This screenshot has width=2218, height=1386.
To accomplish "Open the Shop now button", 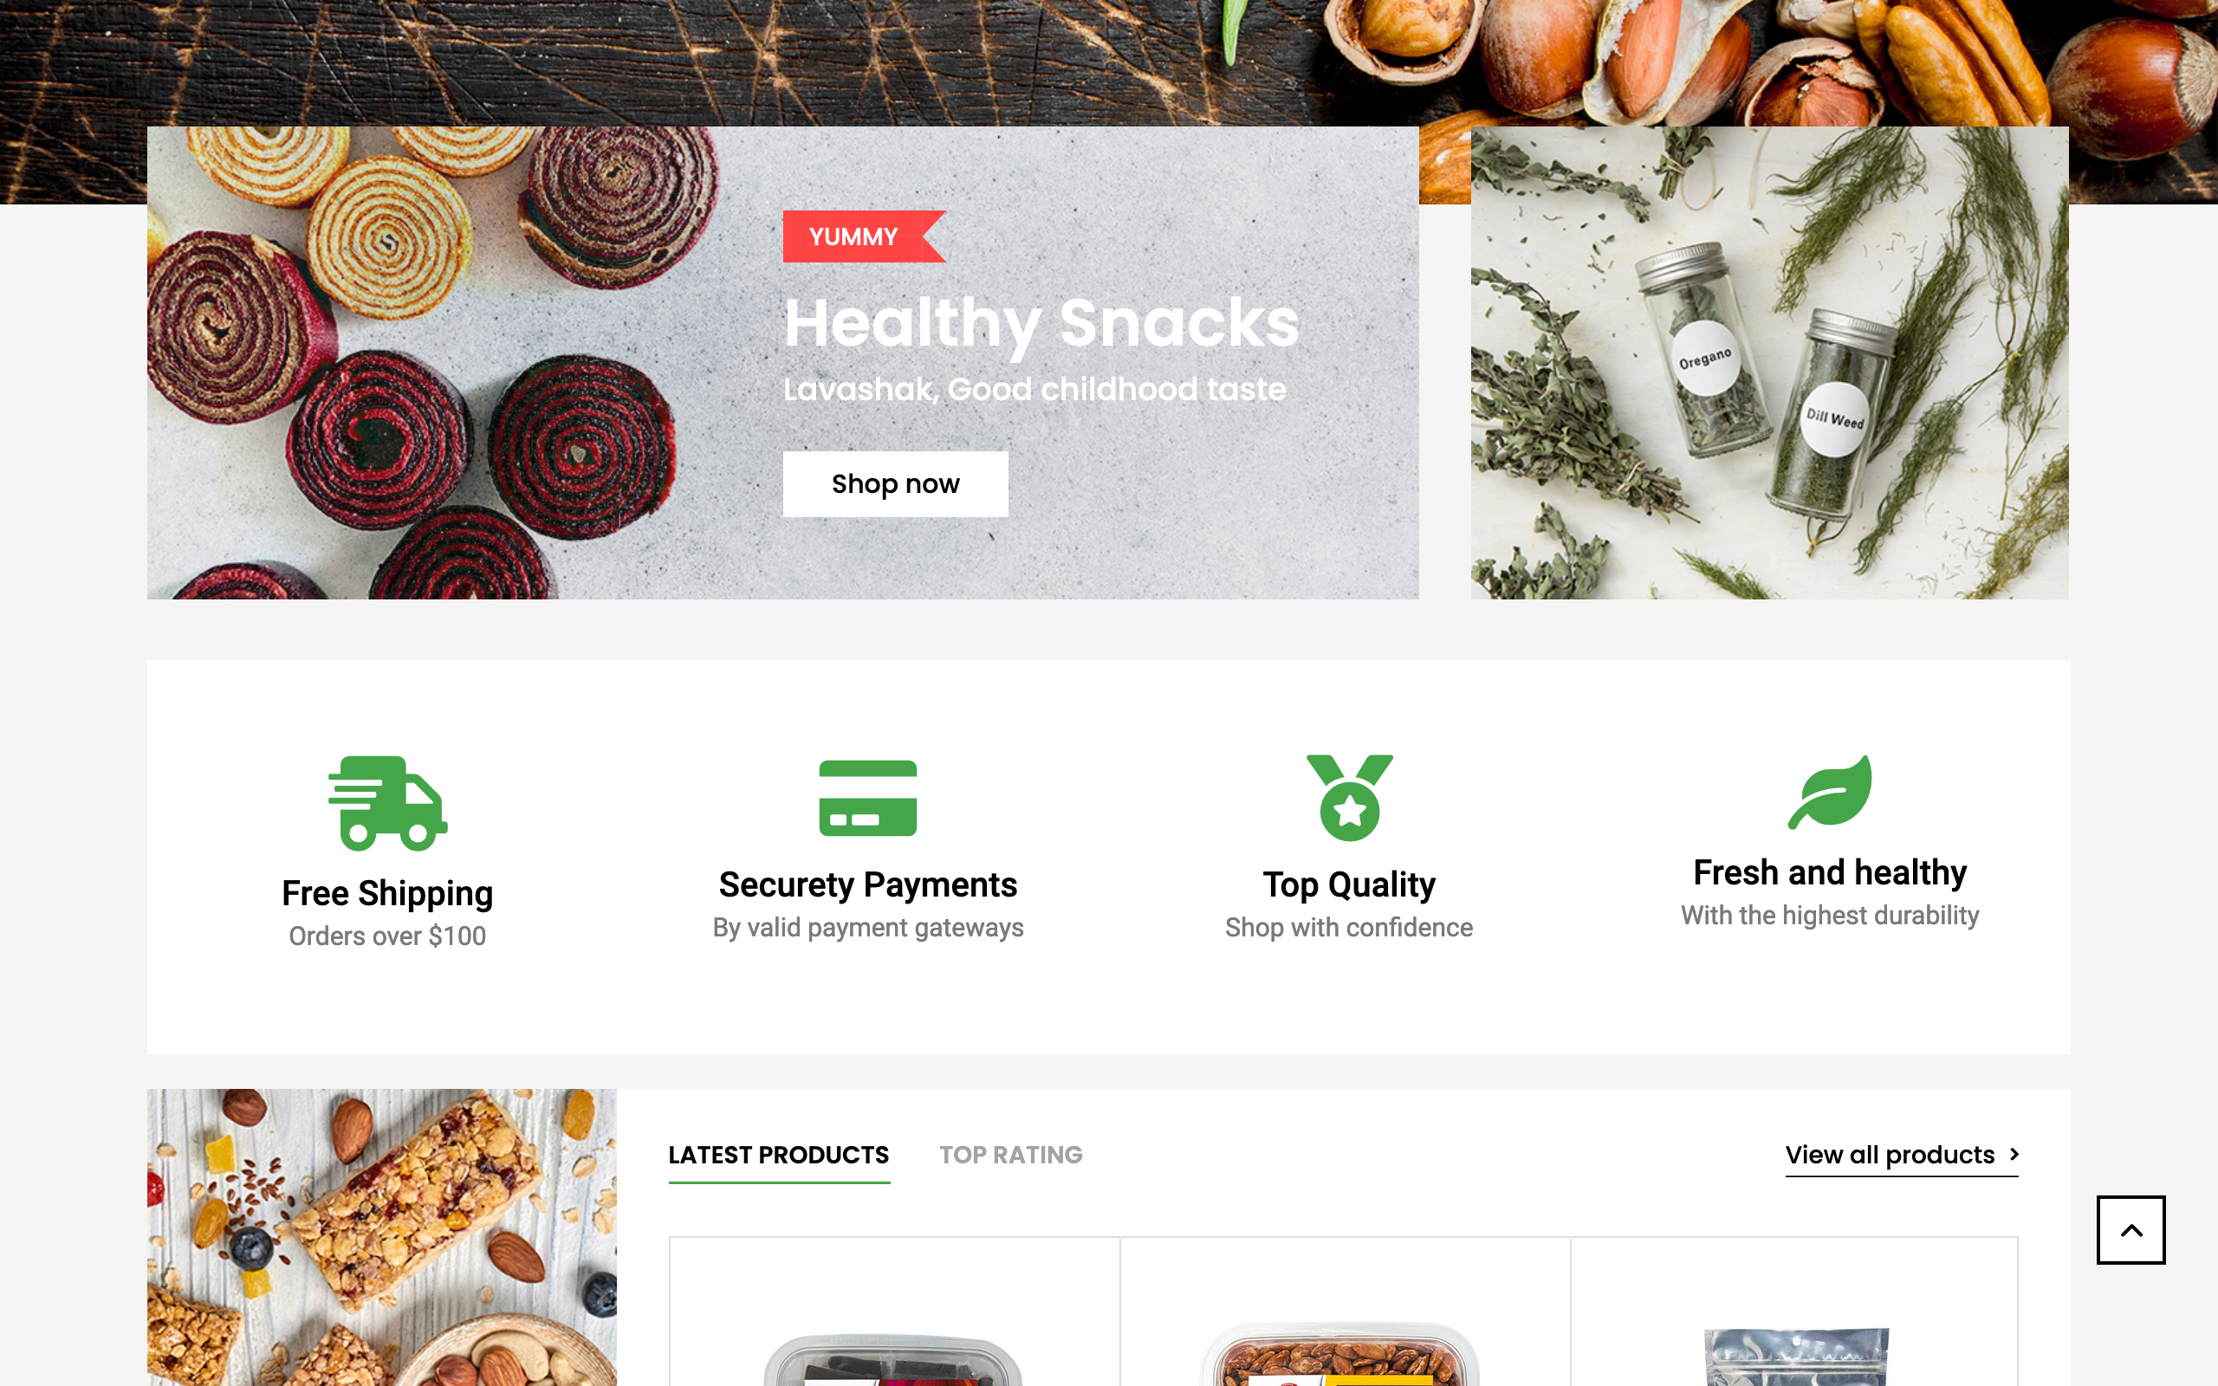I will 896,484.
